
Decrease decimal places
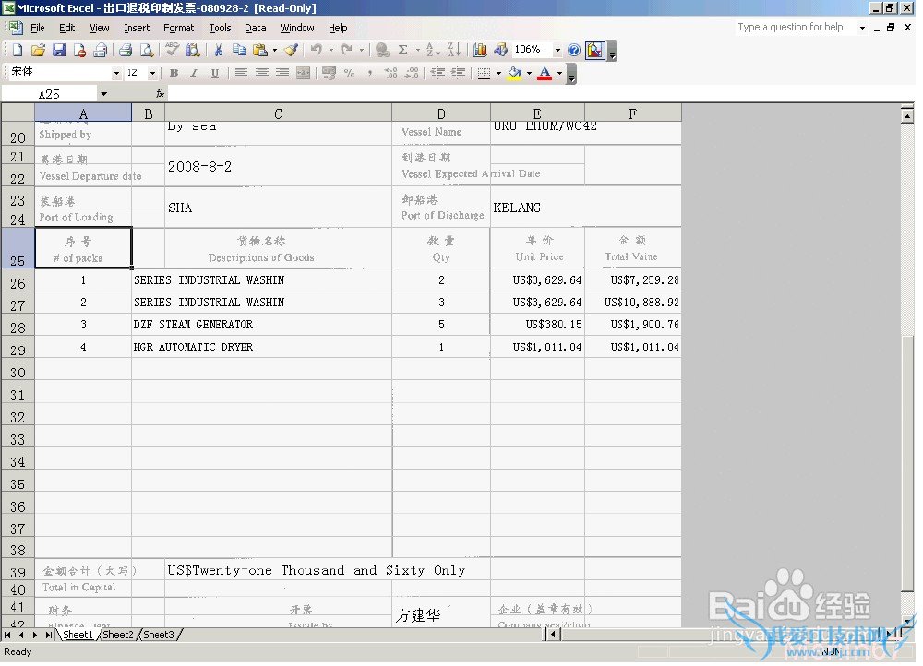pos(412,73)
